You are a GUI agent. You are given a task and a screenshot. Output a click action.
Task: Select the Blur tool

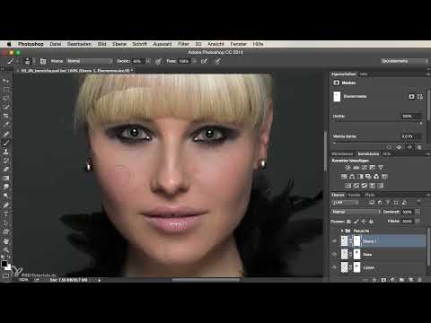click(x=6, y=187)
